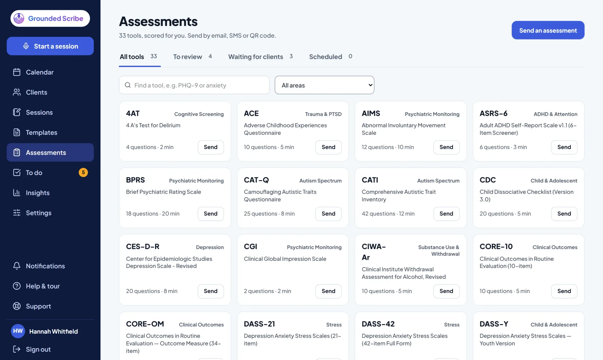603x360 pixels.
Task: Open the Templates document icon
Action: [17, 132]
